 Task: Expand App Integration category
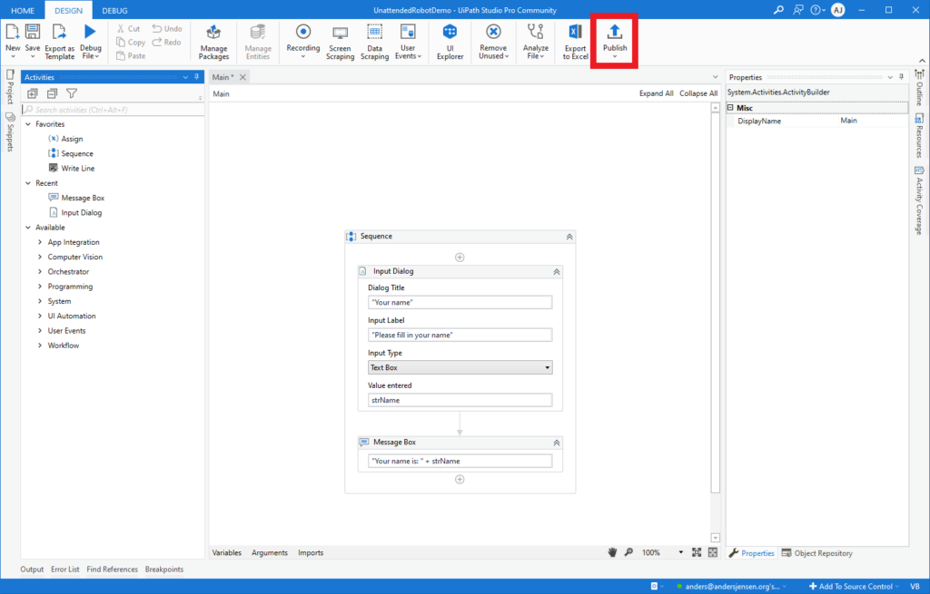[40, 242]
